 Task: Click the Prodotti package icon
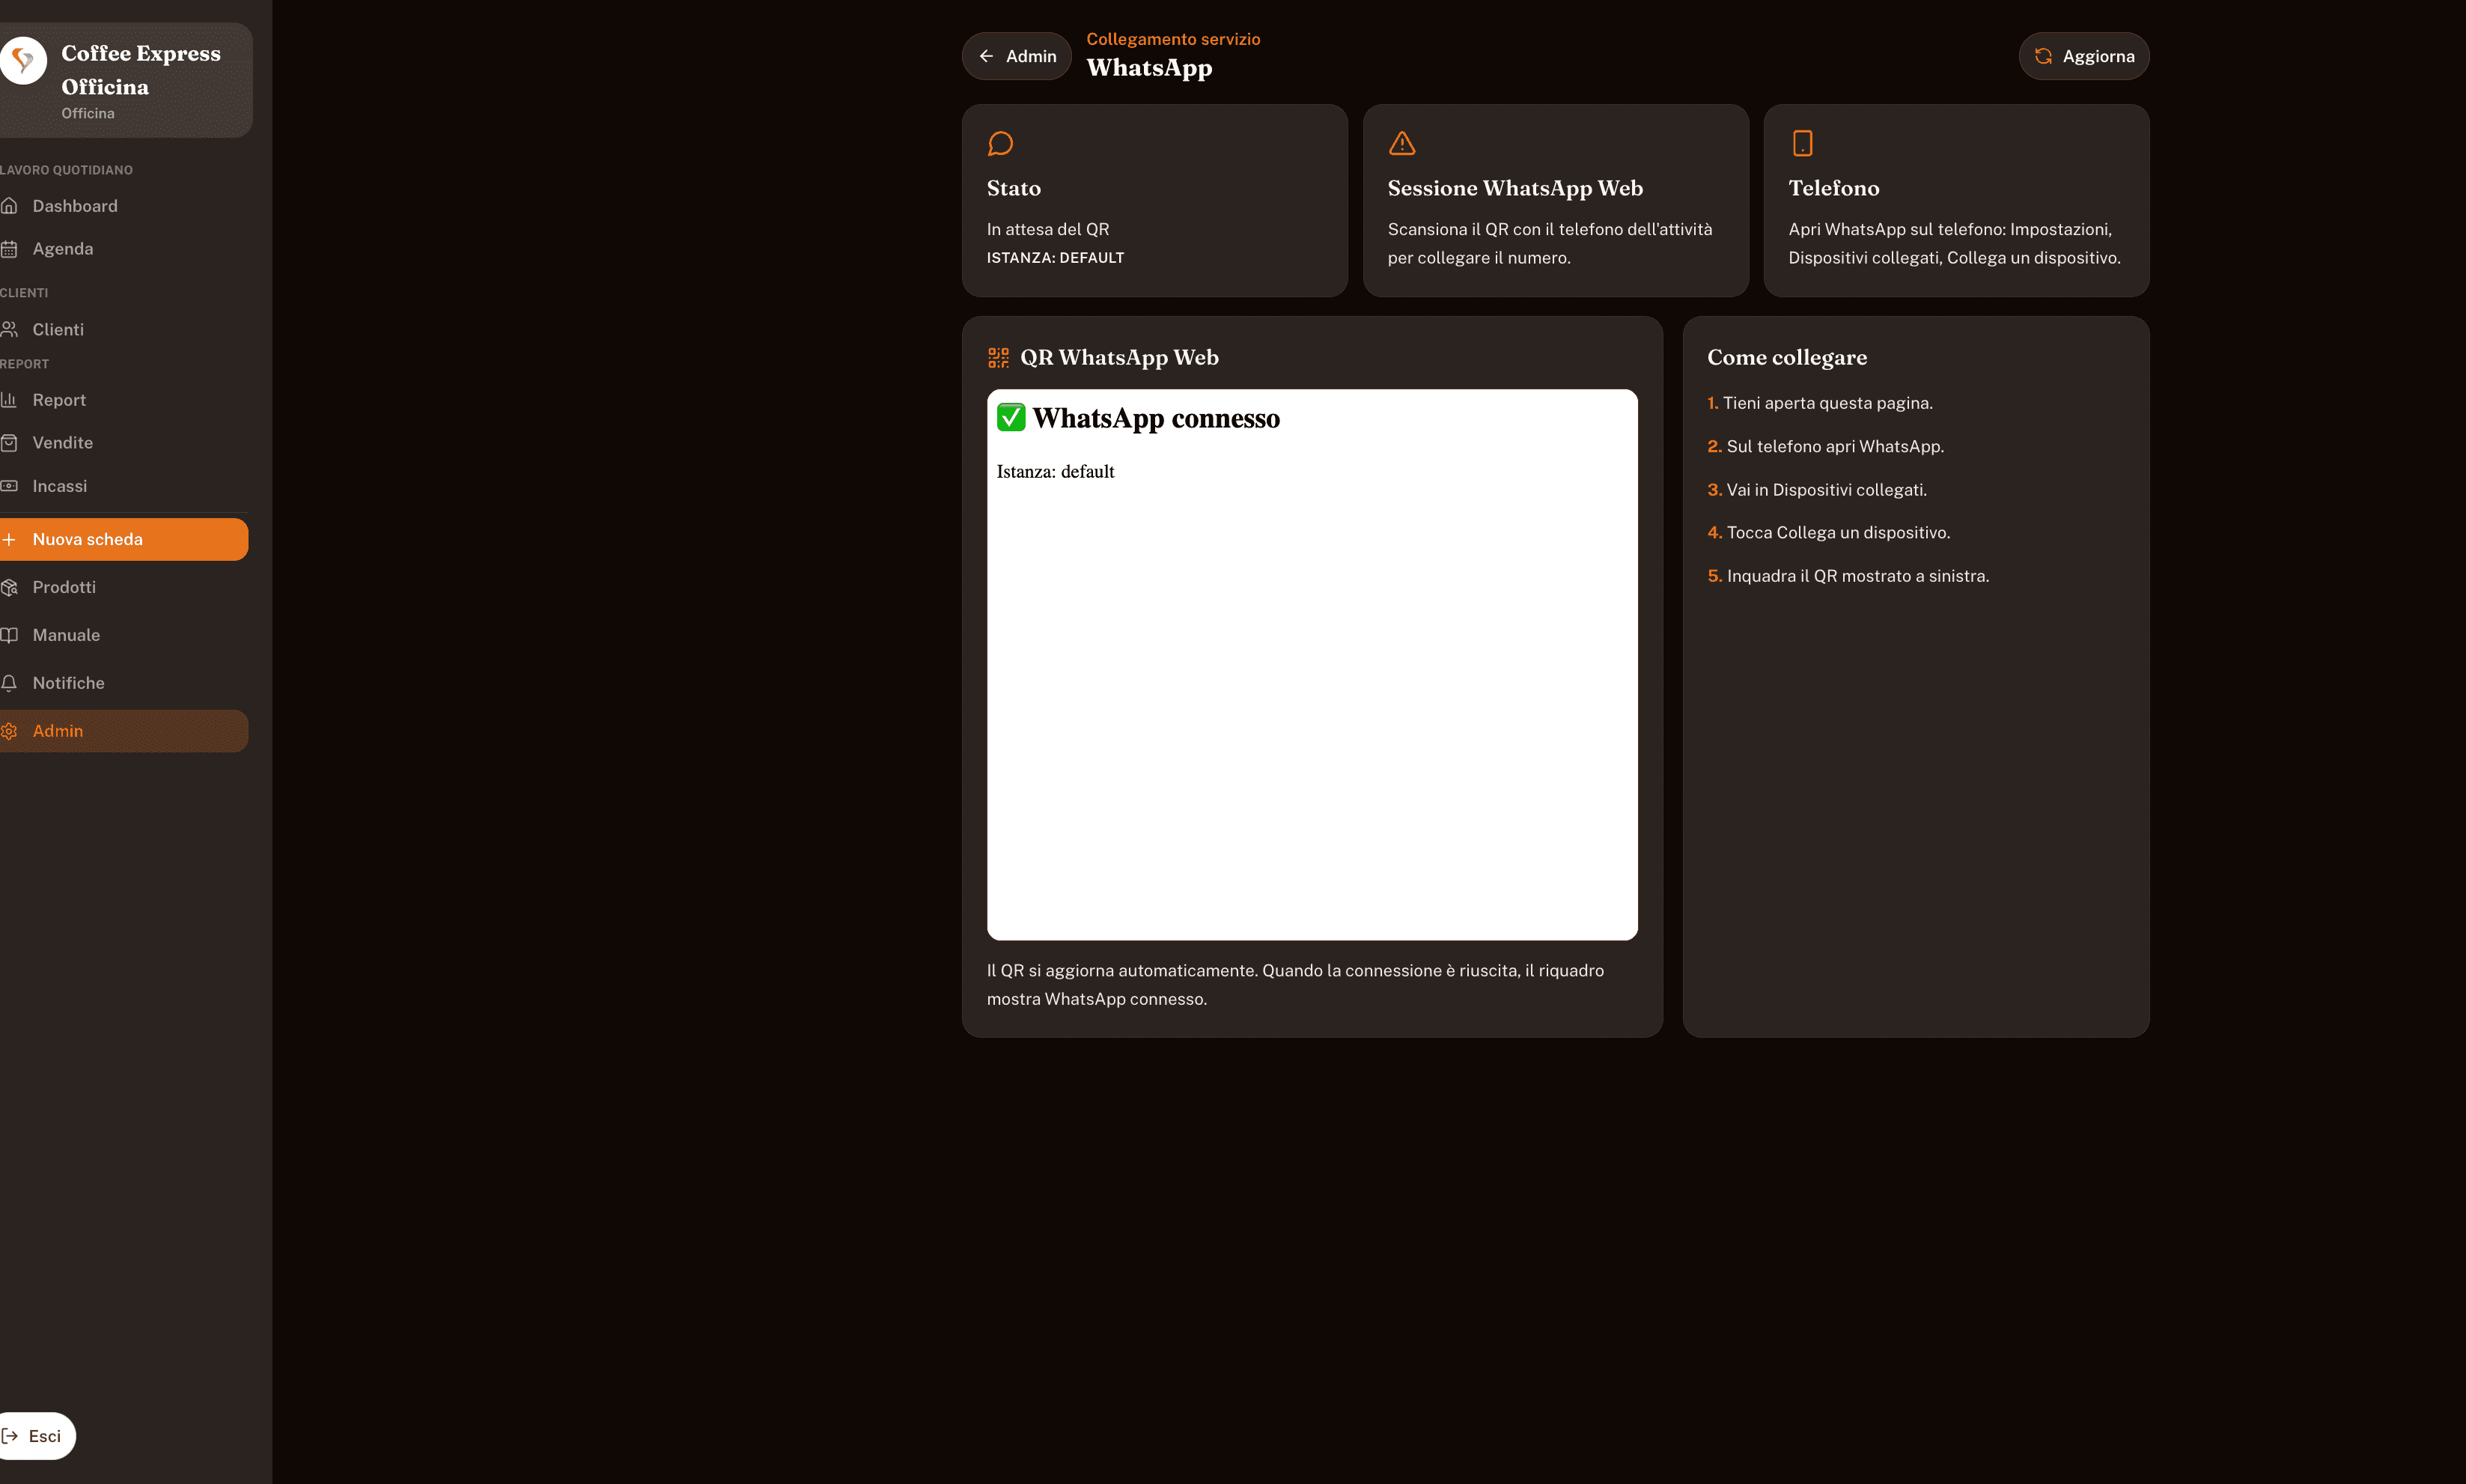coord(9,587)
